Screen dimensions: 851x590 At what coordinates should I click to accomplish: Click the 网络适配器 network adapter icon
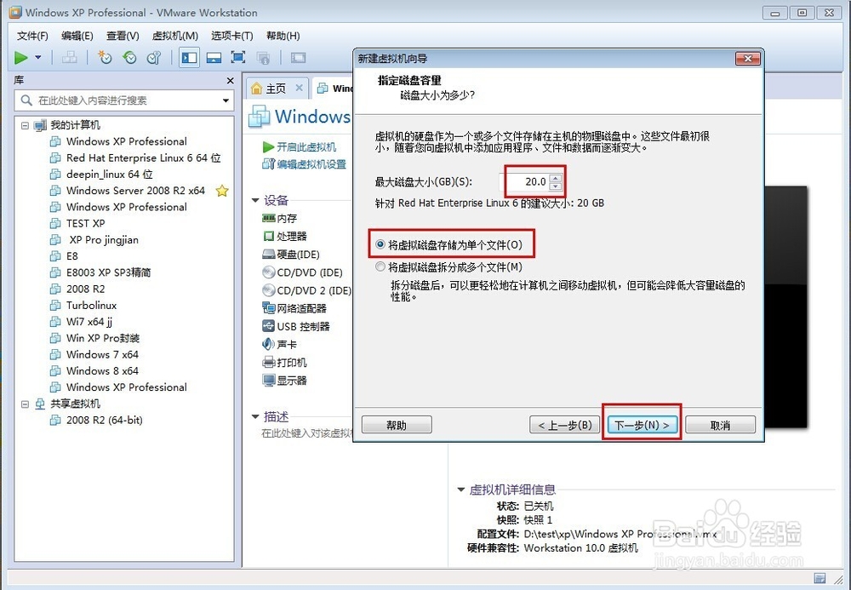(x=269, y=308)
